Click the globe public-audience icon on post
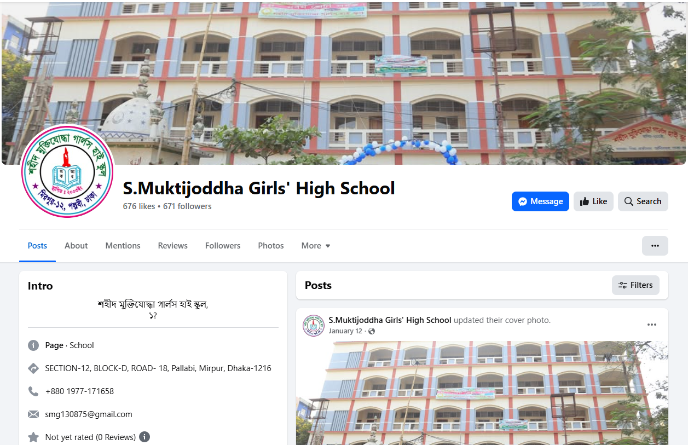Image resolution: width=688 pixels, height=445 pixels. 372,331
